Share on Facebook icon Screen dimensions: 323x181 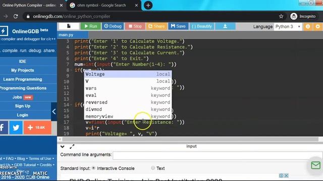pos(4,127)
